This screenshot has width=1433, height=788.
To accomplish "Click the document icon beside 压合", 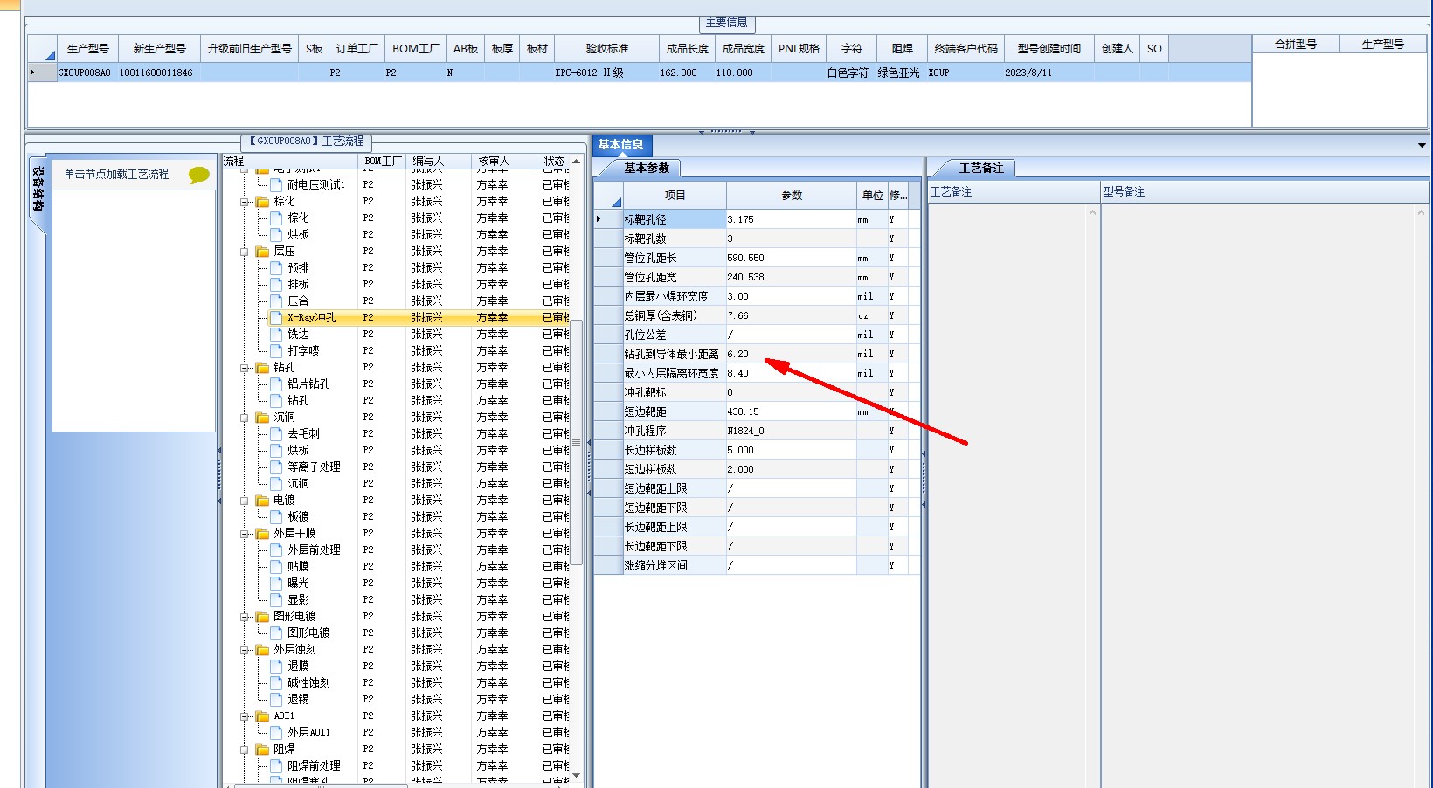I will click(276, 301).
